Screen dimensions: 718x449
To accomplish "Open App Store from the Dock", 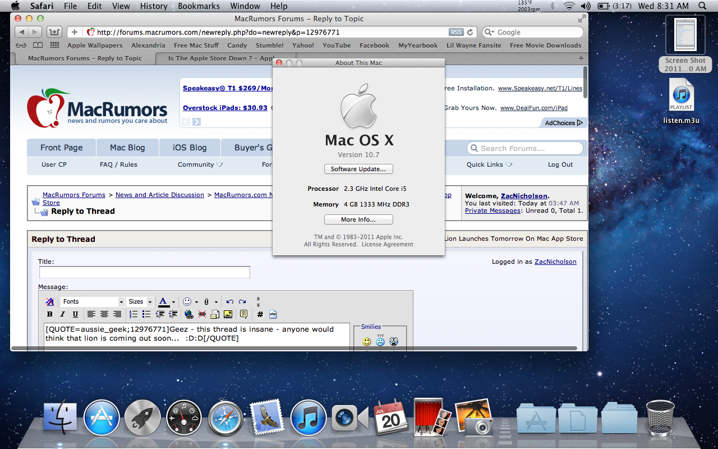I will [102, 418].
